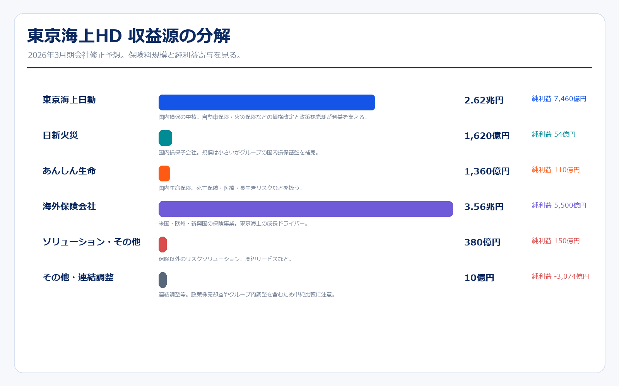Click the value 3.56兆円
Viewport: 619px width, 386px height.
[x=484, y=207]
